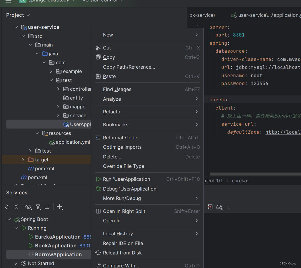This screenshot has width=301, height=268.
Task: Click the Add Service plus icon
Action: point(60,207)
